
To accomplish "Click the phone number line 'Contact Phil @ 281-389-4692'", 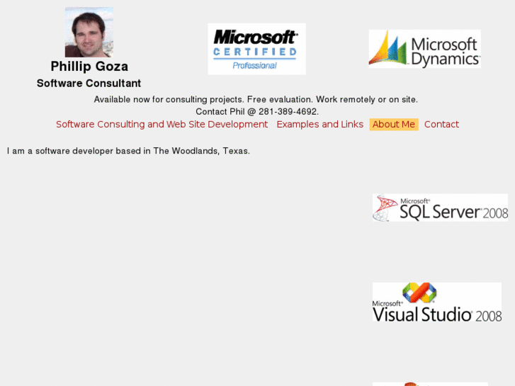I will (x=257, y=112).
